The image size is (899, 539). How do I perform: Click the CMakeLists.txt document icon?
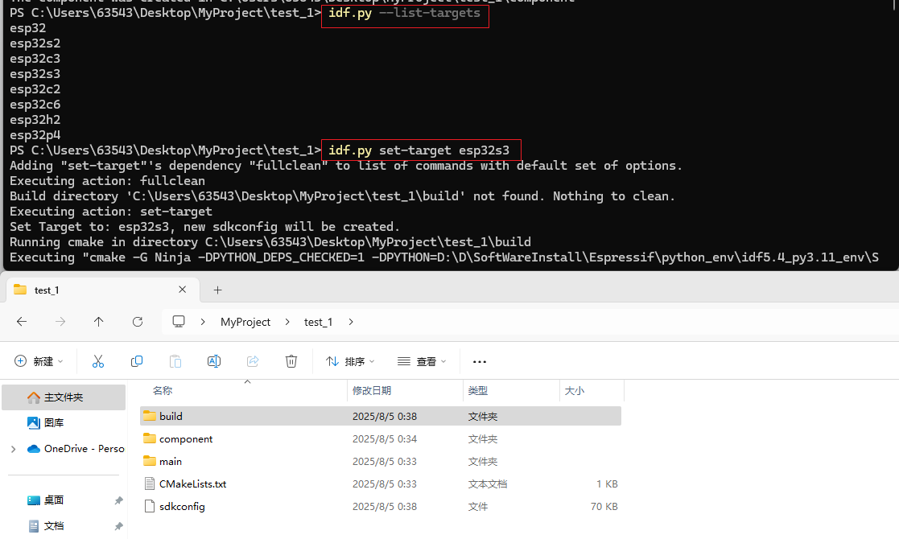tap(150, 484)
